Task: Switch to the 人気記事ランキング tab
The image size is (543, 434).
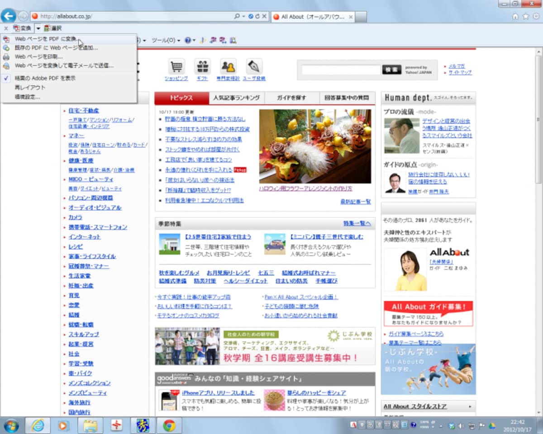Action: point(237,98)
